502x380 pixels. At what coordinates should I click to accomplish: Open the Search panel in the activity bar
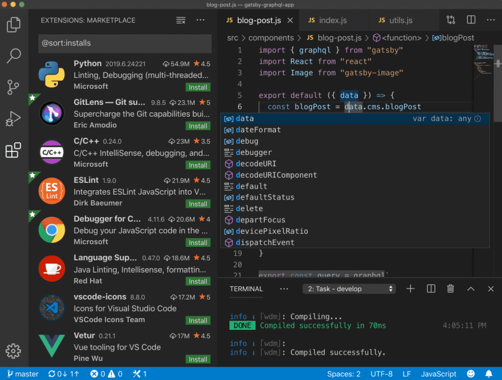click(x=14, y=55)
